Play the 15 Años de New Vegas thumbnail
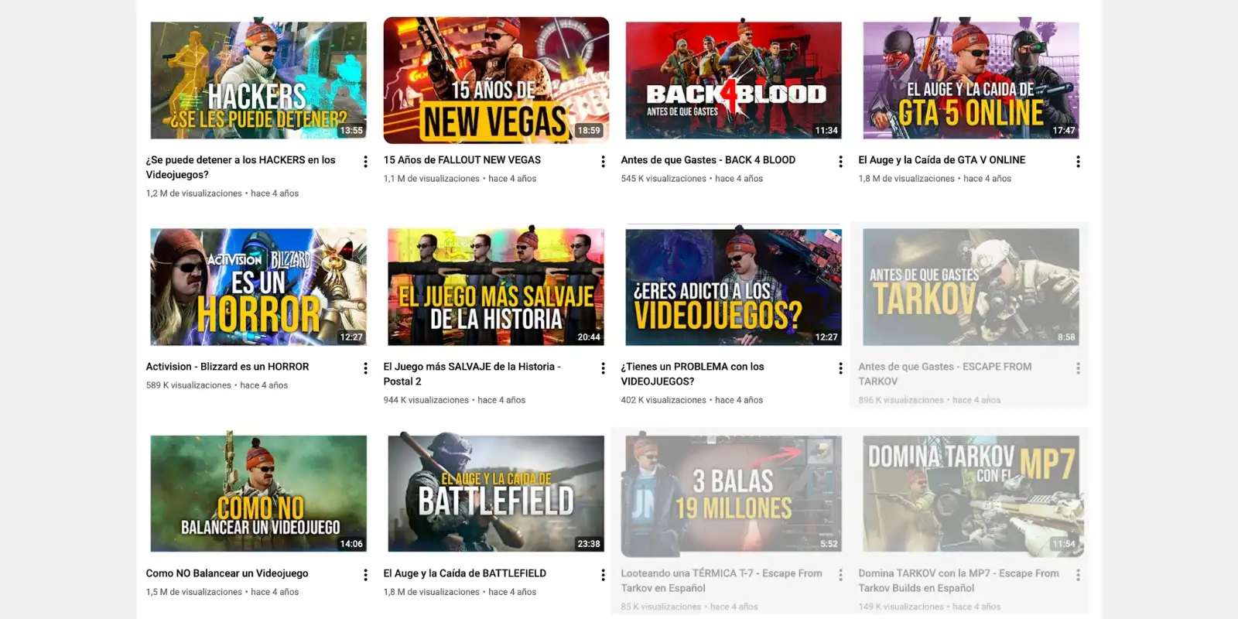This screenshot has height=619, width=1238. pyautogui.click(x=496, y=80)
